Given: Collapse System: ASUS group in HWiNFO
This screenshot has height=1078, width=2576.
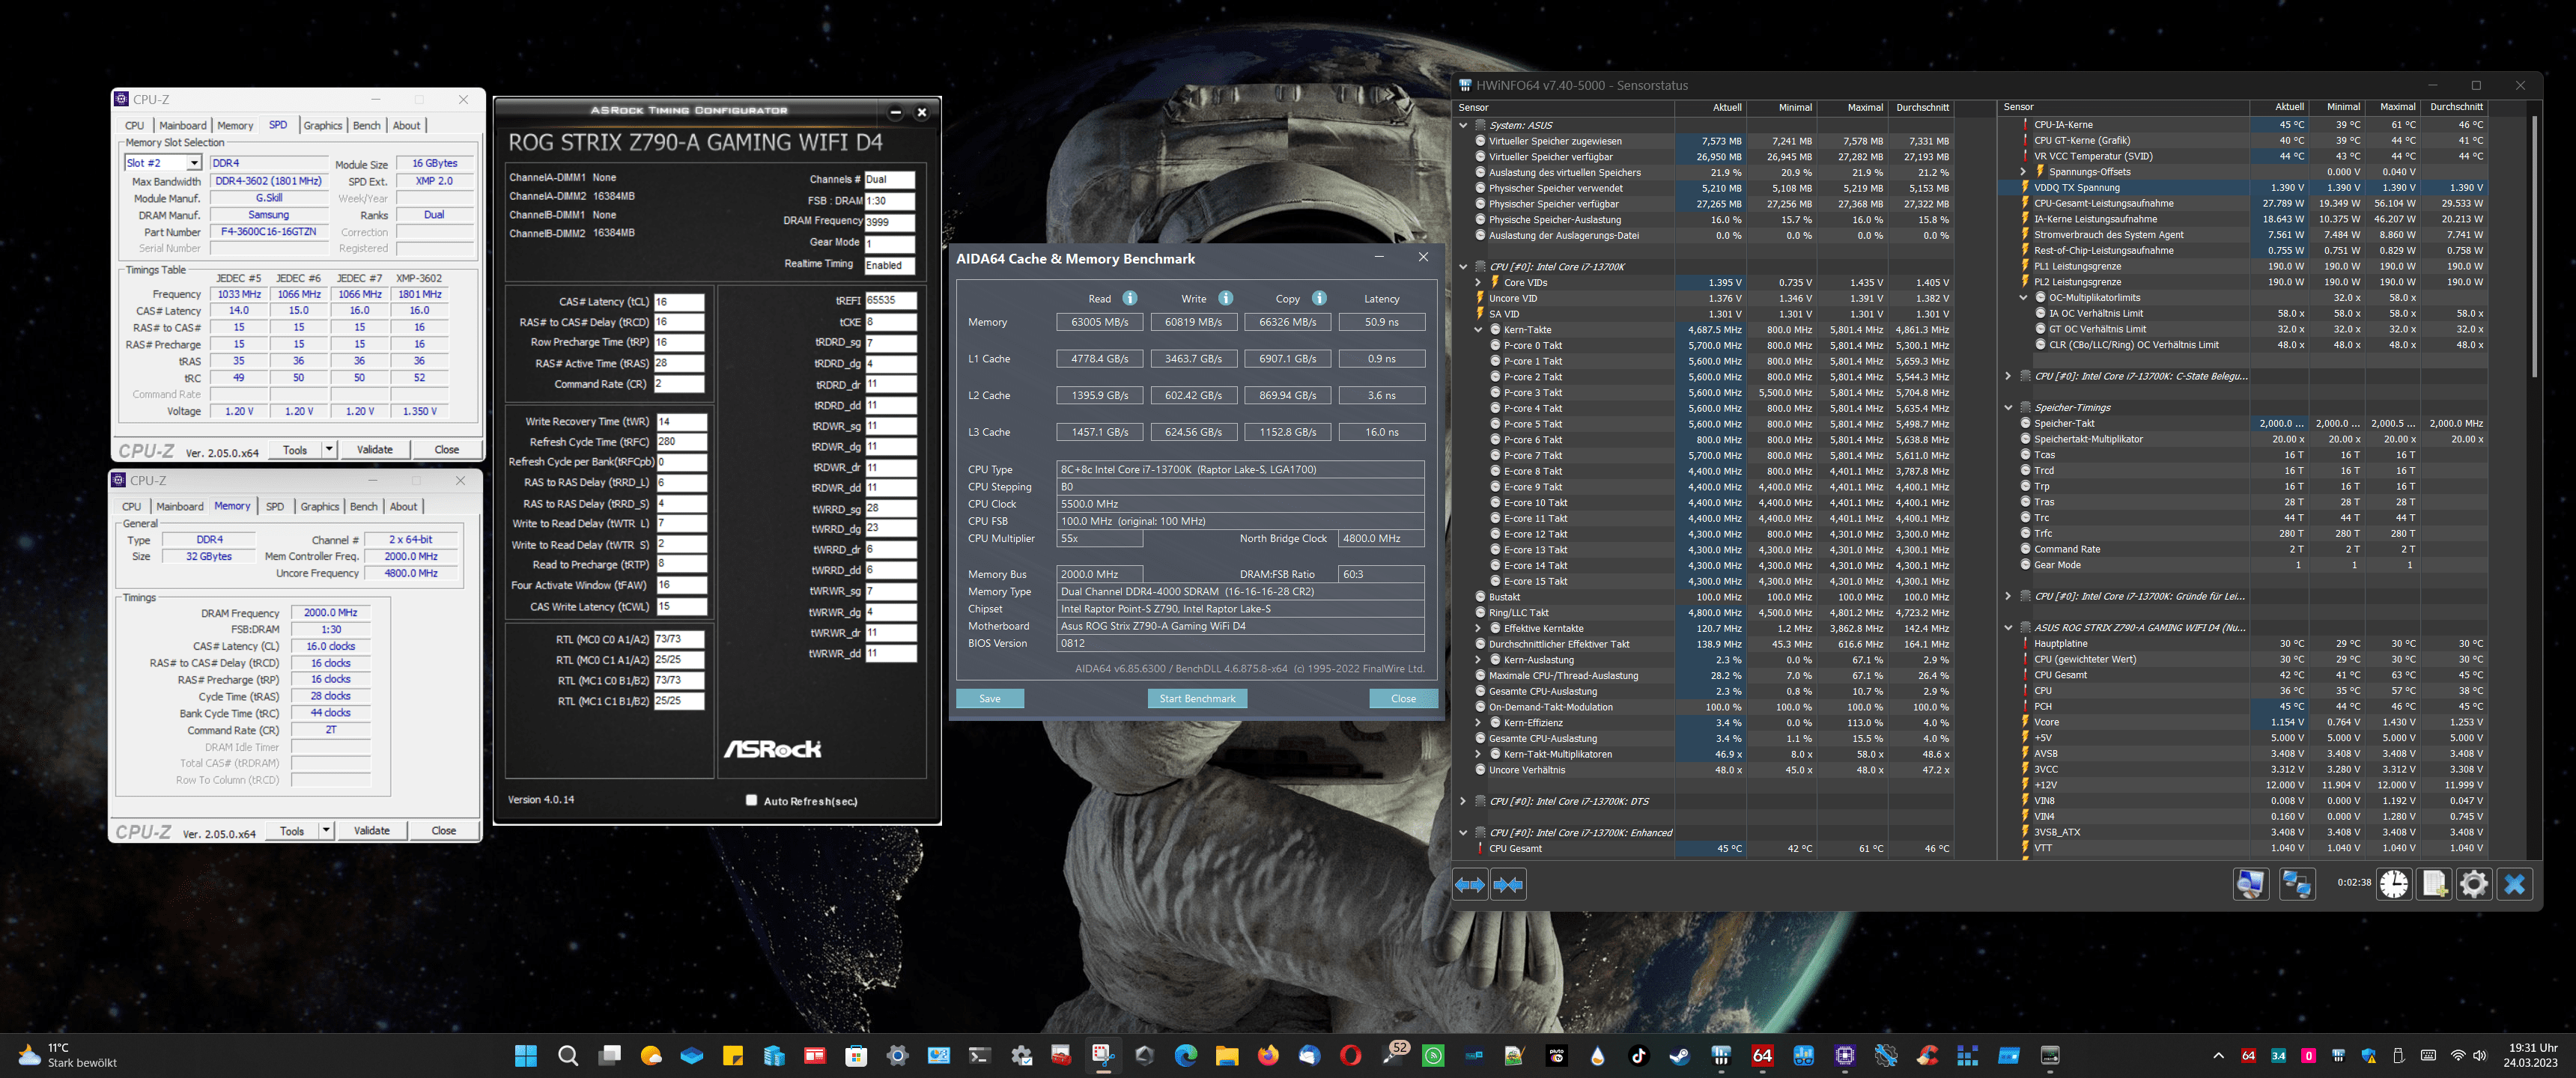Looking at the screenshot, I should pos(1463,125).
